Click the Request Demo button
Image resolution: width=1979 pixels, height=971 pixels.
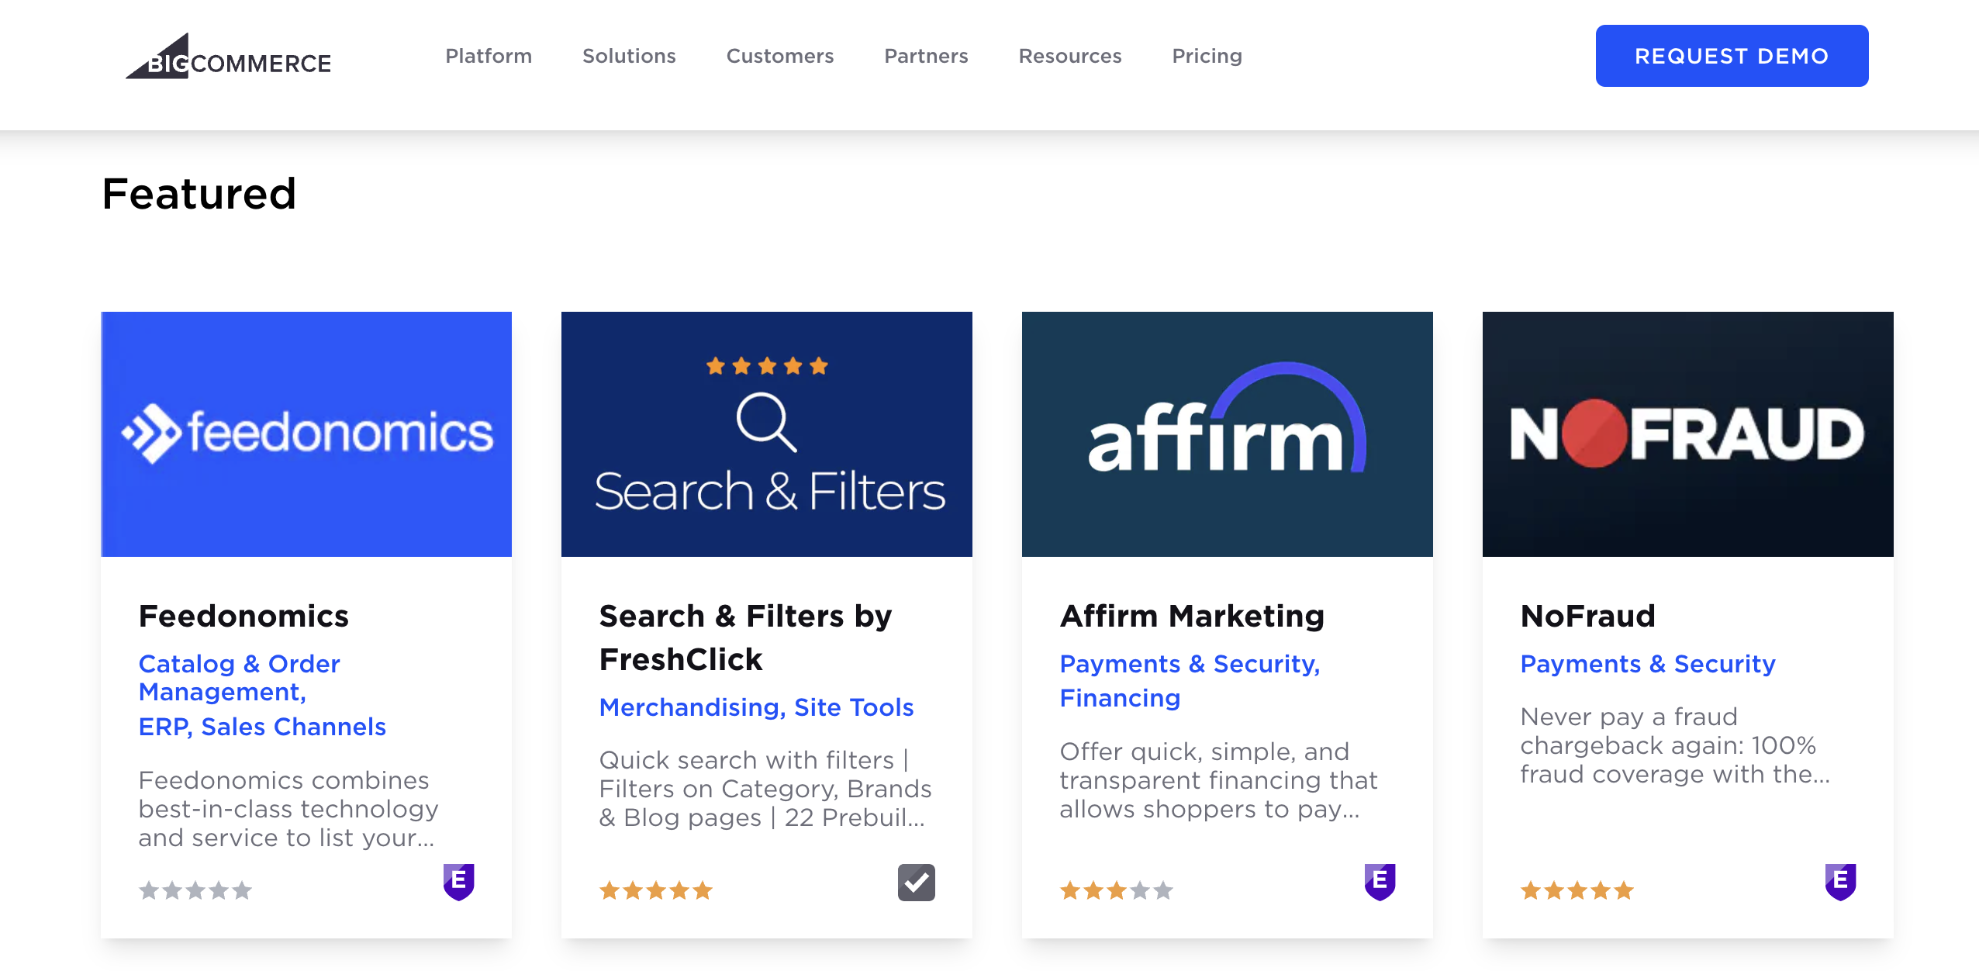[1732, 56]
